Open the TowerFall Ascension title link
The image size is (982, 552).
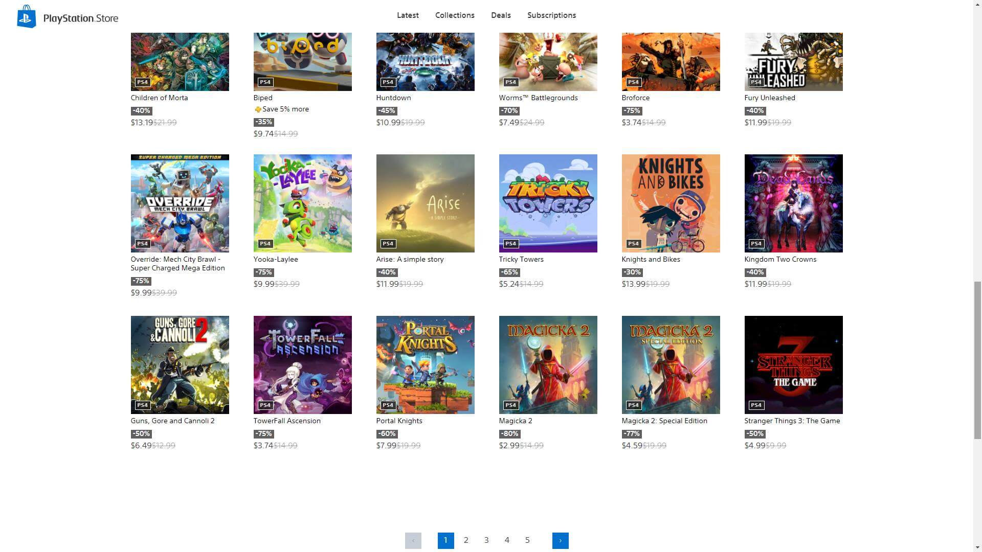click(x=287, y=421)
